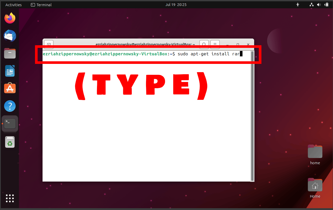Expand the battery system status menu
Screen dimensions: 333x210
(x=327, y=4)
